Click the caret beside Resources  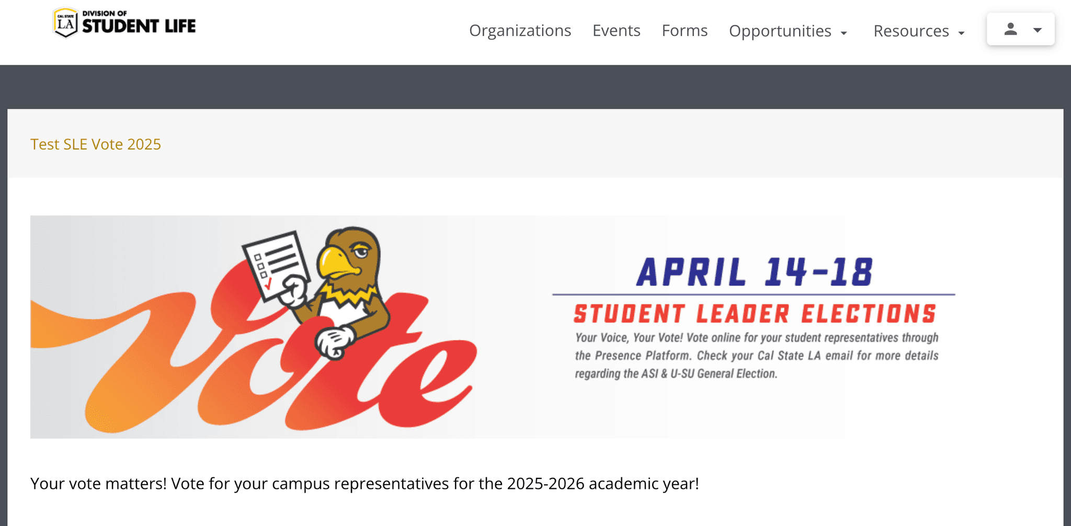pyautogui.click(x=961, y=33)
